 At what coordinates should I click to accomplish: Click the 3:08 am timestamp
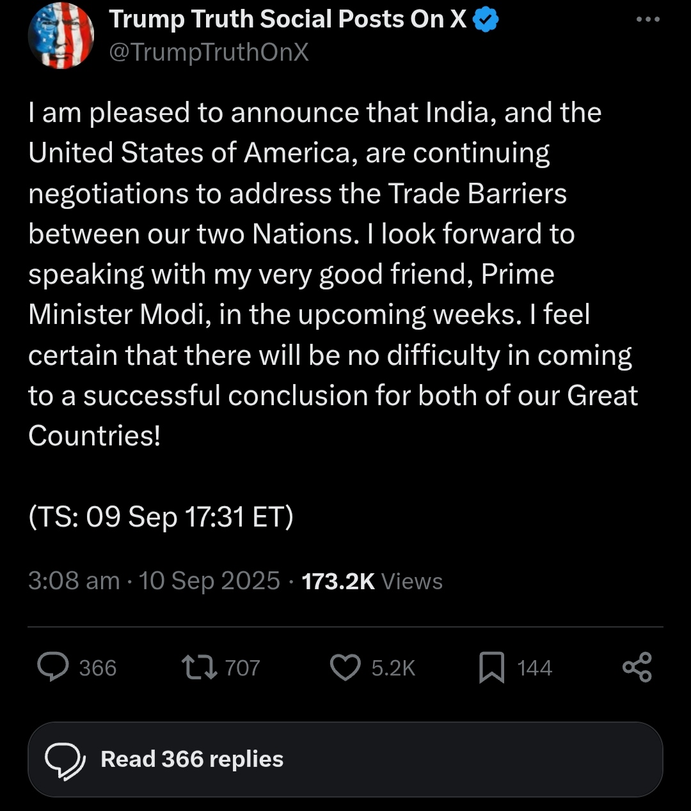pos(74,581)
